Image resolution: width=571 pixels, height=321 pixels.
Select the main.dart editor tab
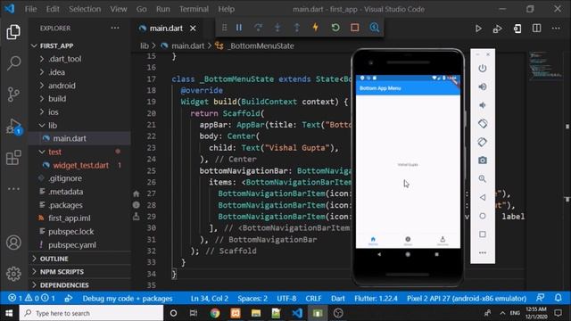[x=166, y=29]
